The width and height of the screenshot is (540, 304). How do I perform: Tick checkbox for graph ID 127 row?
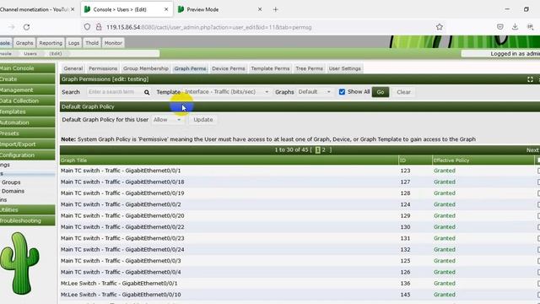(x=538, y=182)
